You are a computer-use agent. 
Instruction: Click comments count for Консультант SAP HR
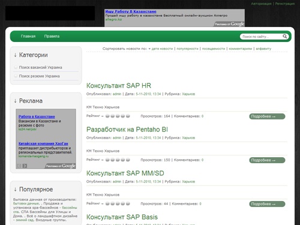(x=202, y=116)
